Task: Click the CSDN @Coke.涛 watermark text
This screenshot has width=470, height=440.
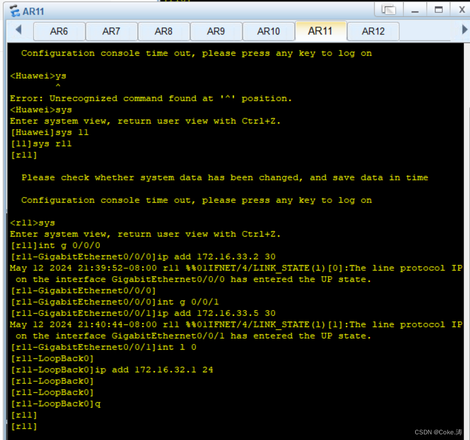Action: click(x=437, y=432)
